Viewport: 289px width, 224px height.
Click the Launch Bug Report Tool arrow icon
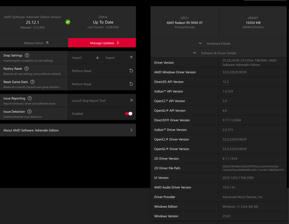point(131,100)
